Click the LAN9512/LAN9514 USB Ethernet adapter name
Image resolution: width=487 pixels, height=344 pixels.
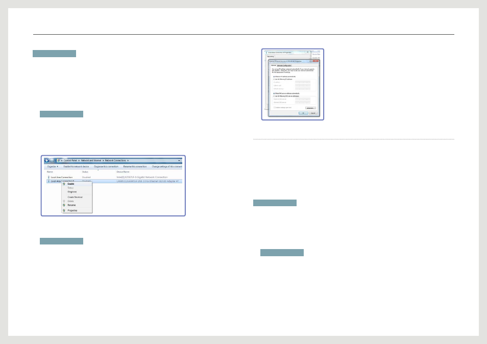click(148, 181)
